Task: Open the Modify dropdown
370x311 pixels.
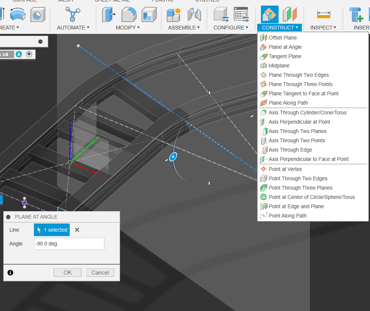Action: pos(128,28)
